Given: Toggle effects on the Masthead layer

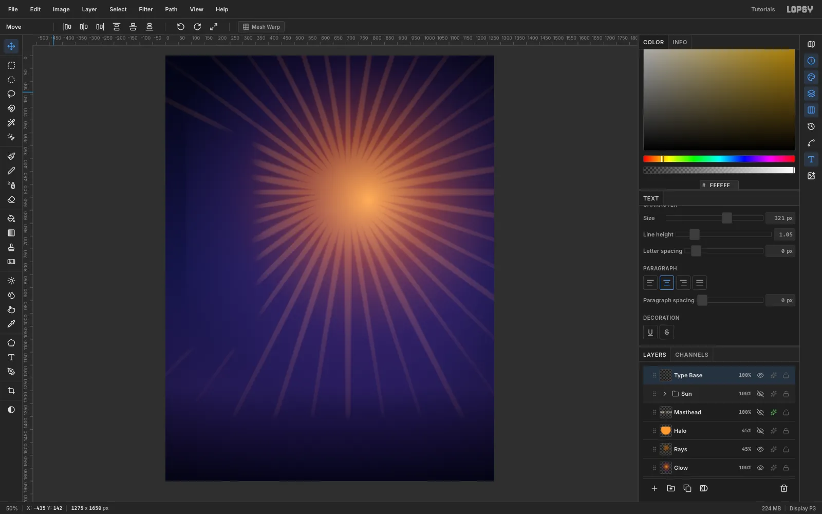Looking at the screenshot, I should [x=773, y=412].
